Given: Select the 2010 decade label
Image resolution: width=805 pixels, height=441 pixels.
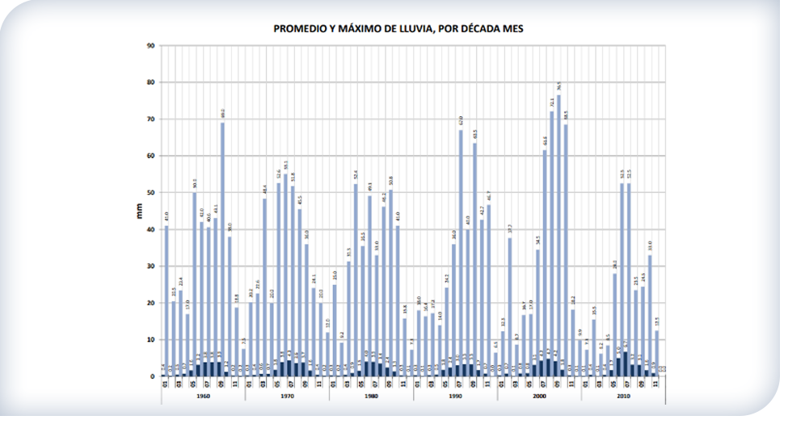Looking at the screenshot, I should (623, 397).
